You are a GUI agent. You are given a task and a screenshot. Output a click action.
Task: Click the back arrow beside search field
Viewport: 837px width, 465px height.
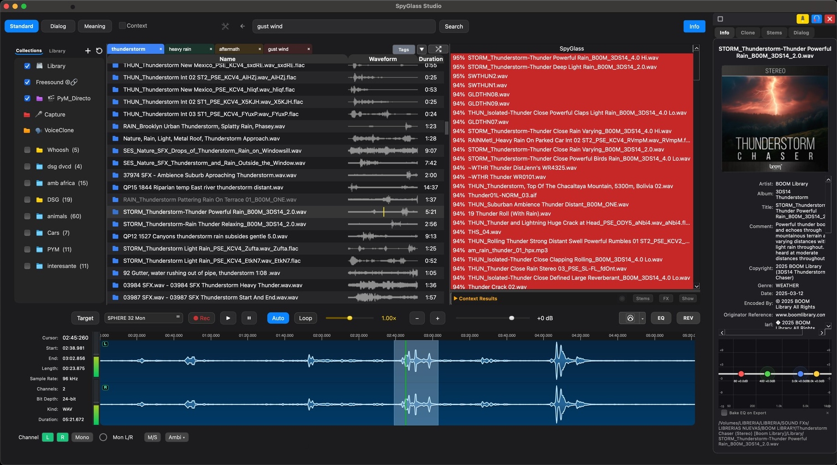(x=242, y=26)
